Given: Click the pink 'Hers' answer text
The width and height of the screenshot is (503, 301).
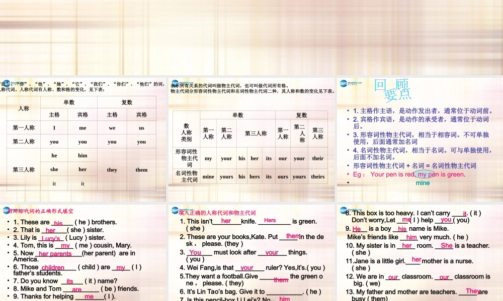Looking at the screenshot, I should point(270,220).
